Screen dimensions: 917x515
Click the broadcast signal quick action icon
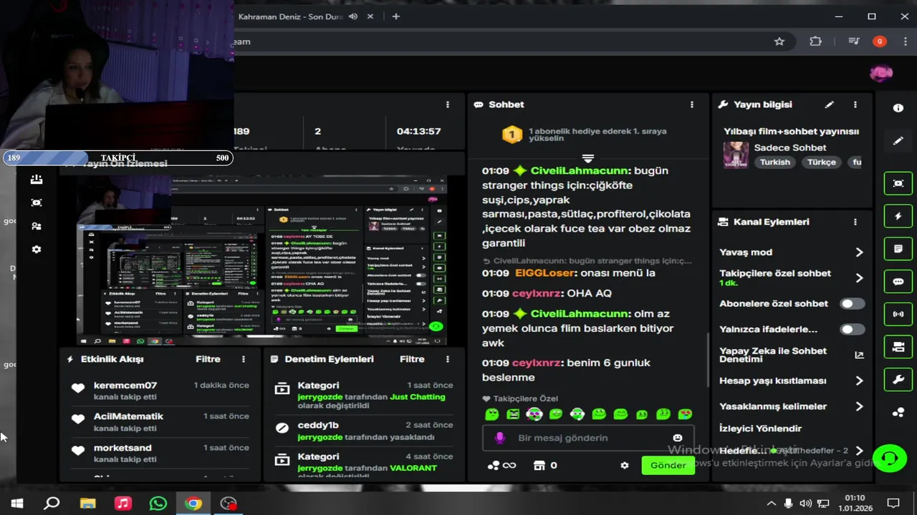pyautogui.click(x=898, y=314)
